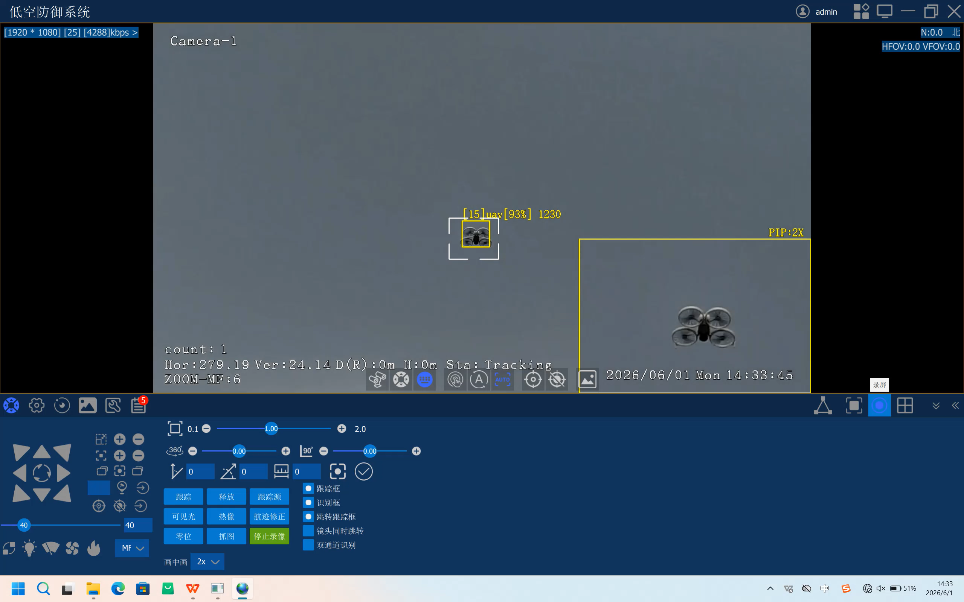
Task: Open the playback circular icon
Action: point(62,405)
